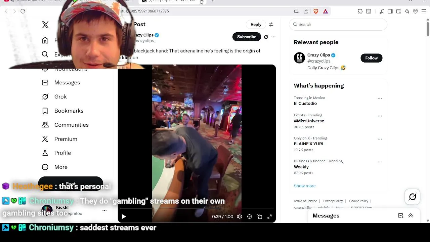Share this page via share icon
Screen dimensions: 430x242
(x=306, y=11)
